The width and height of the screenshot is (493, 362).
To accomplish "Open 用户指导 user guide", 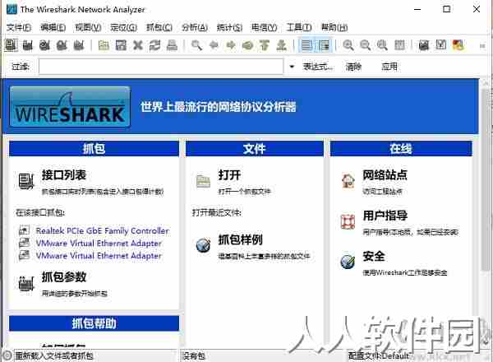I will (385, 216).
